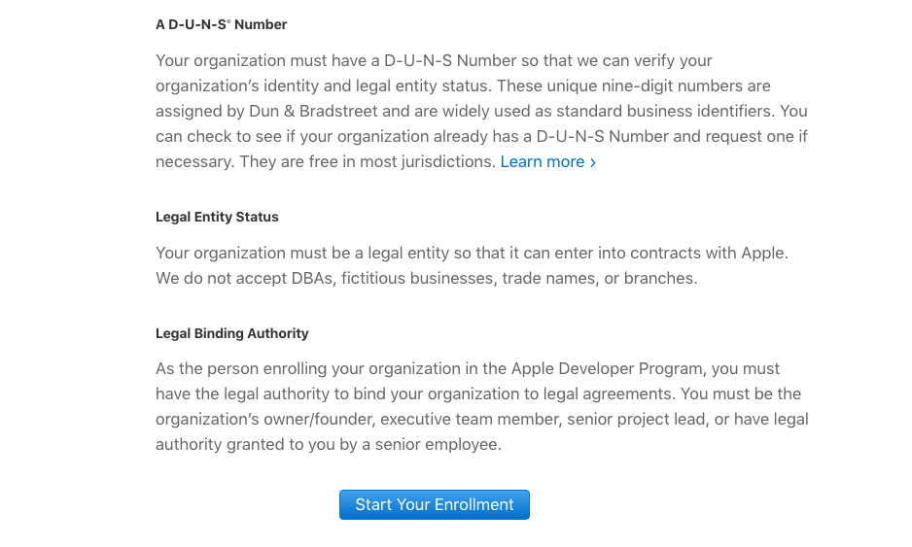Click the Dun & Bradstreet text

(313, 111)
